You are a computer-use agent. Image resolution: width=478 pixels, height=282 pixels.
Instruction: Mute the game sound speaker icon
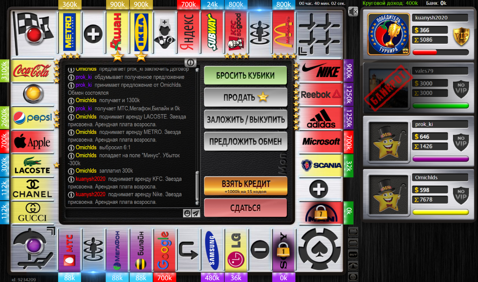pos(353,12)
